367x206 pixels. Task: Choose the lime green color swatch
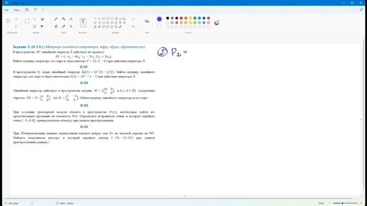195,23
